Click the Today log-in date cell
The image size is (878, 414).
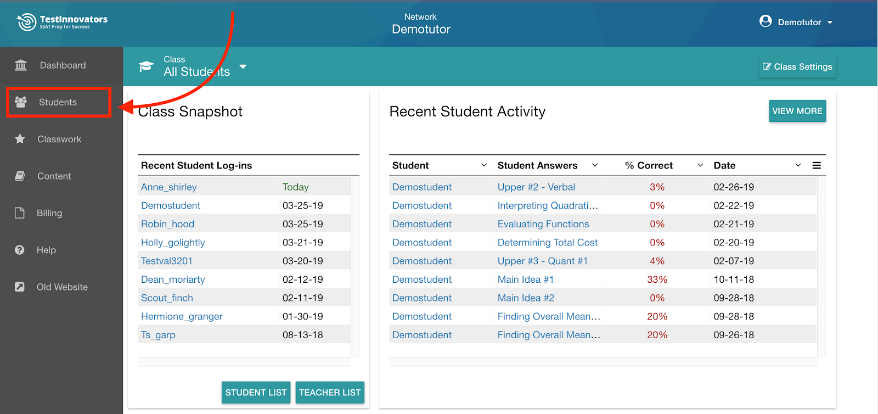(295, 187)
